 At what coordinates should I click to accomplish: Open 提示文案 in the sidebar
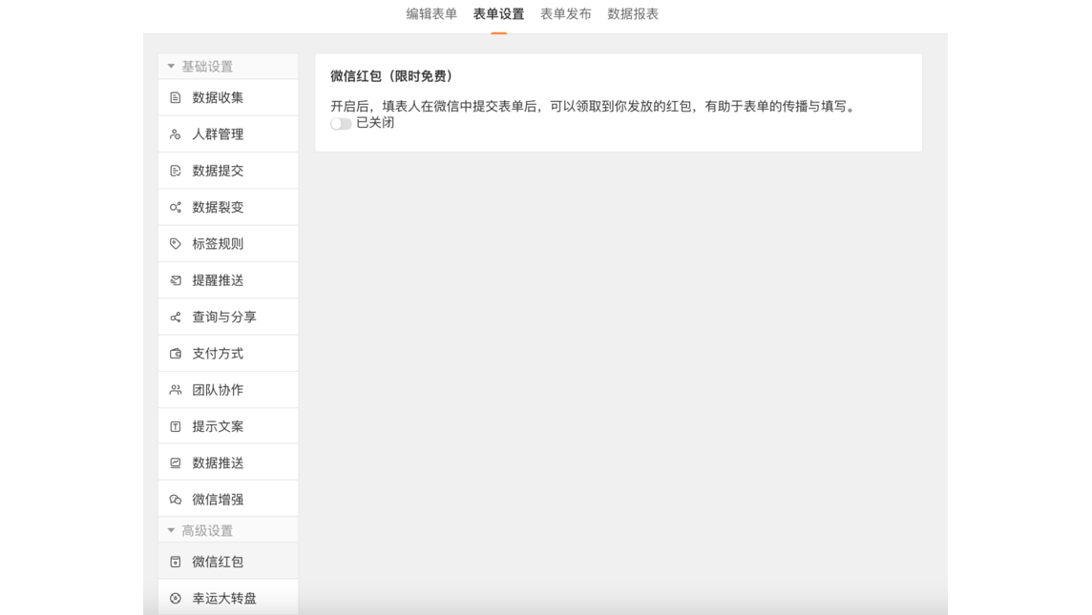(x=228, y=426)
